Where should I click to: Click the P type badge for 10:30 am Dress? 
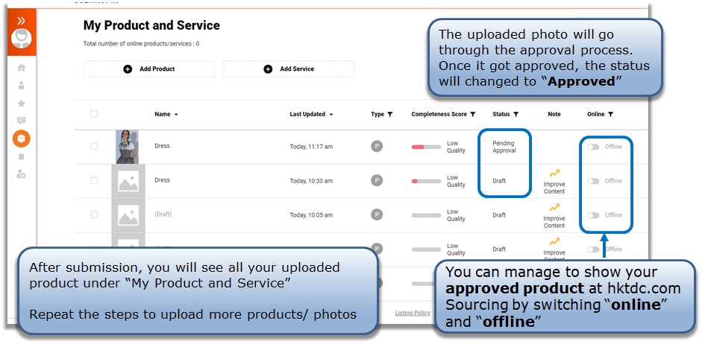(377, 180)
